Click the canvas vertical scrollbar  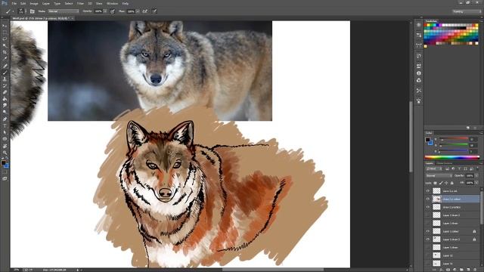click(411, 137)
